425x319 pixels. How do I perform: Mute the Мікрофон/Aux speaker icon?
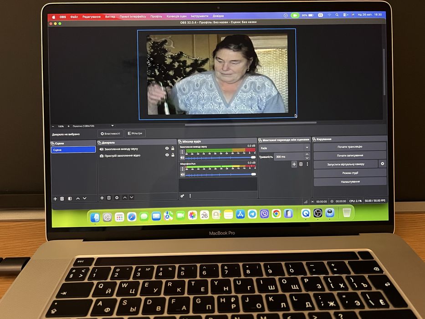click(x=182, y=175)
